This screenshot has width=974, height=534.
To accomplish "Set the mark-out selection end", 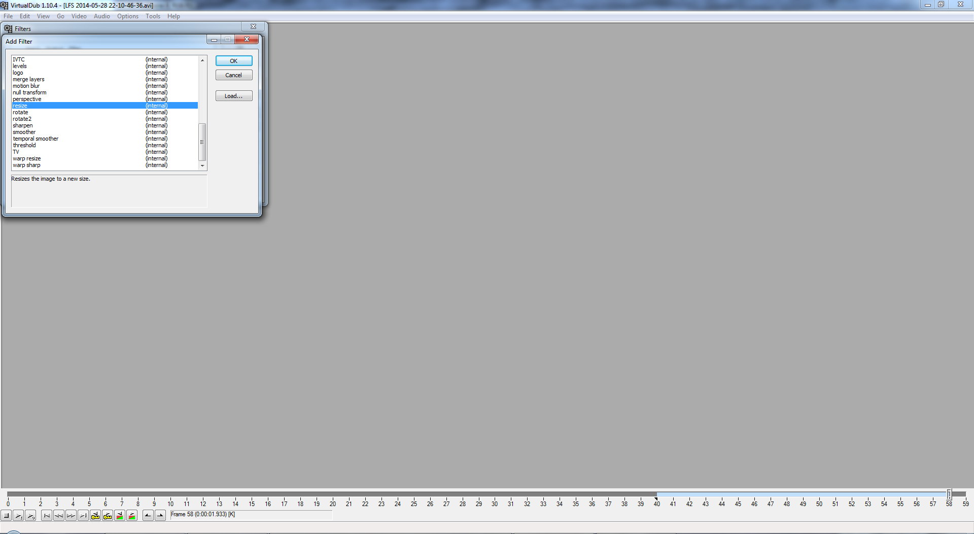I will (x=160, y=516).
